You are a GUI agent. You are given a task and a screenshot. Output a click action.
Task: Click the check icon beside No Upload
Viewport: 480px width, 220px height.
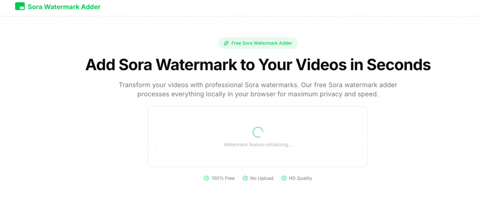(245, 178)
